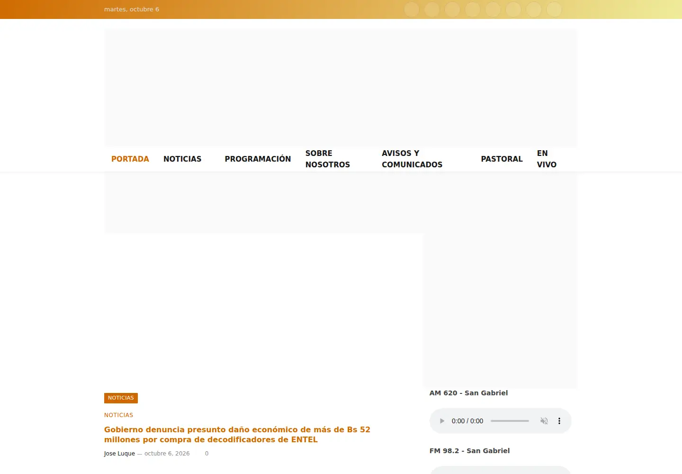This screenshot has width=682, height=474.
Task: Open the NOTICIAS navigation menu item
Action: pyautogui.click(x=182, y=159)
